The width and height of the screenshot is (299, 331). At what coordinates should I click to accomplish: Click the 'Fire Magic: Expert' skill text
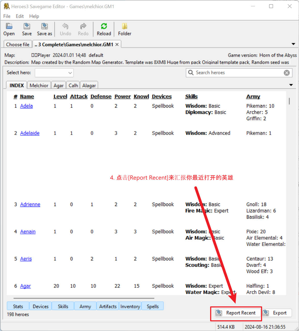pyautogui.click(x=207, y=211)
